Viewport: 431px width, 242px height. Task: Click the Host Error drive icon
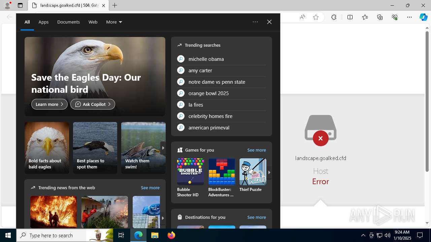coord(321,130)
